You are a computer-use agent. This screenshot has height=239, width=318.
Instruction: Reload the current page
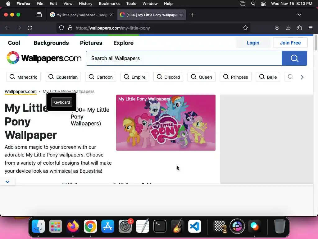[x=30, y=28]
